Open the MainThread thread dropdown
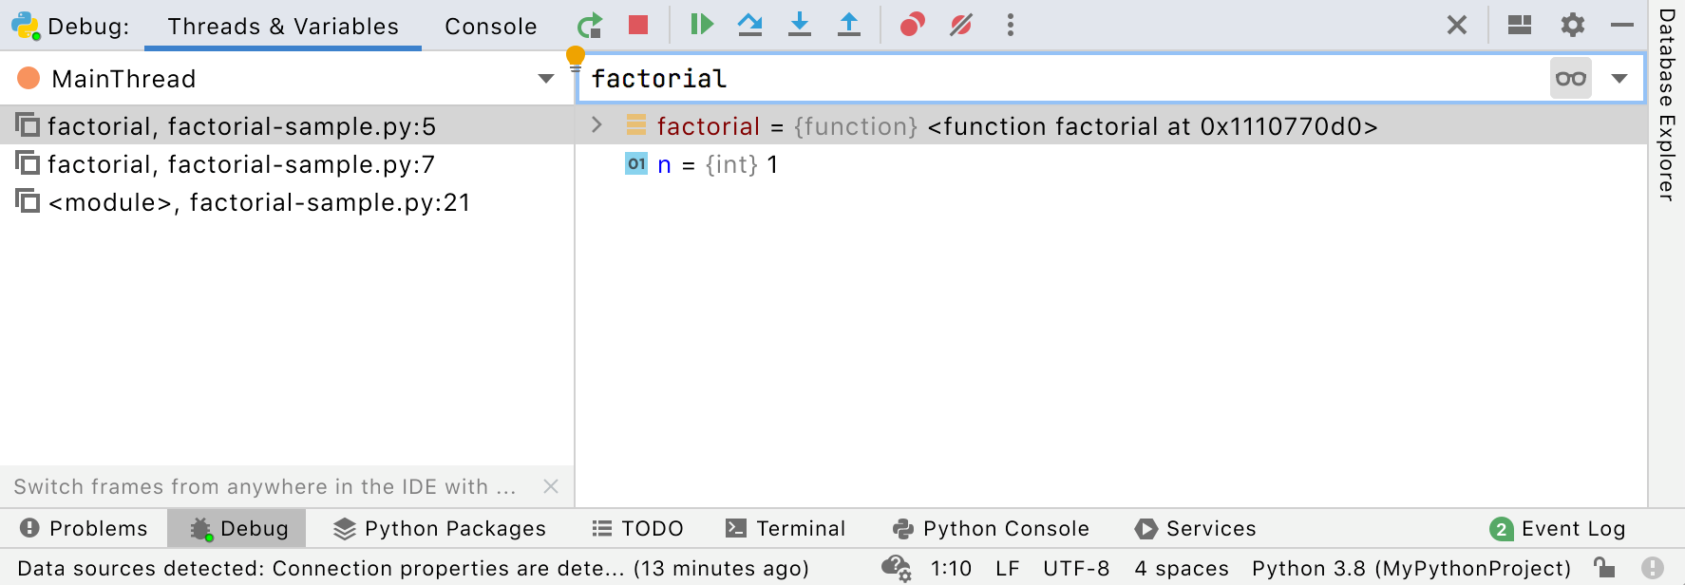The width and height of the screenshot is (1685, 585). tap(546, 79)
